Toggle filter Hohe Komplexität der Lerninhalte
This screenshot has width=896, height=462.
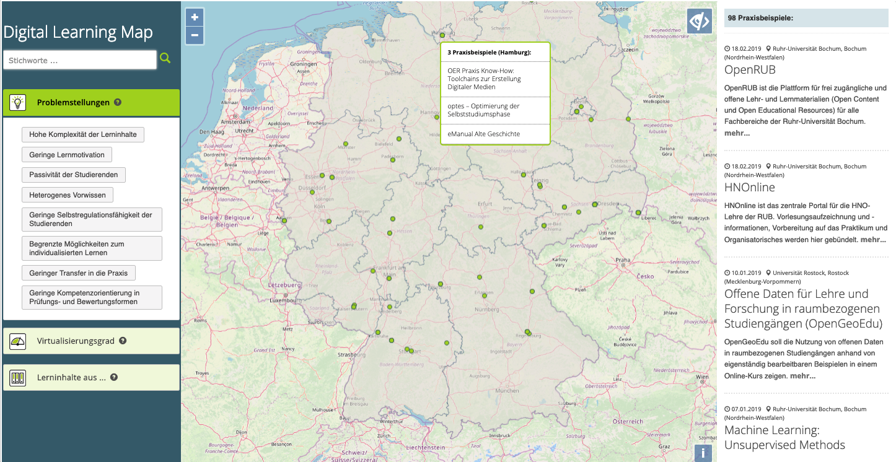click(x=82, y=134)
